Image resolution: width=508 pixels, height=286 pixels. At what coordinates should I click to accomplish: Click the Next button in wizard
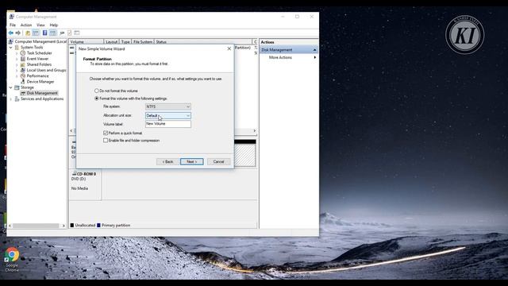[192, 161]
